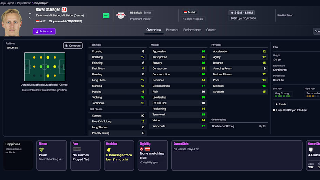320x180 pixels.
Task: Click the Important Player status text
Action: tap(140, 19)
